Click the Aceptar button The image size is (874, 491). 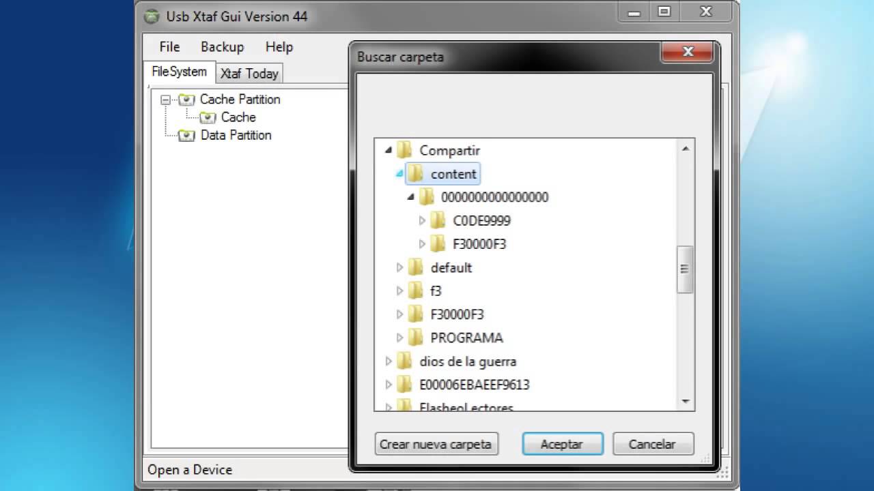coord(562,444)
